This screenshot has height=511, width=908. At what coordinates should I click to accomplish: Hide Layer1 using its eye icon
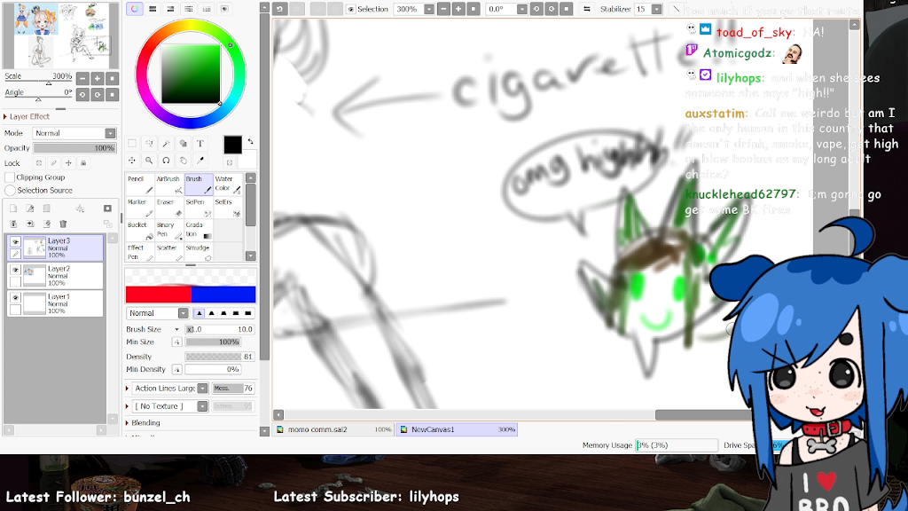16,298
